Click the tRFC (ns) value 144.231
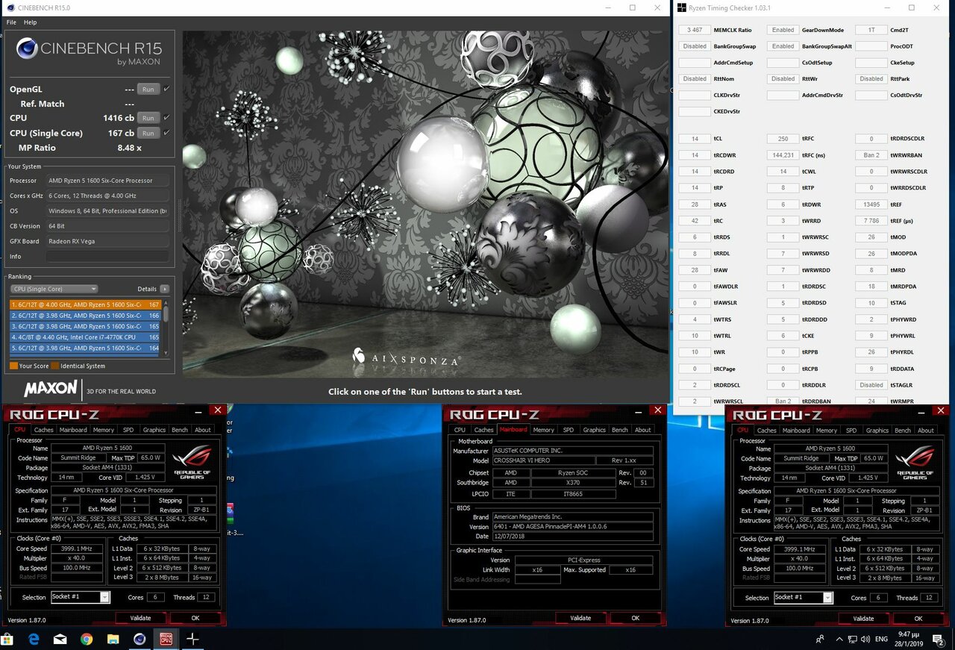 pos(783,155)
